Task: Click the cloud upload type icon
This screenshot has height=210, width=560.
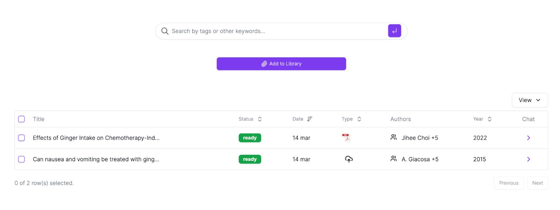Action: (349, 159)
